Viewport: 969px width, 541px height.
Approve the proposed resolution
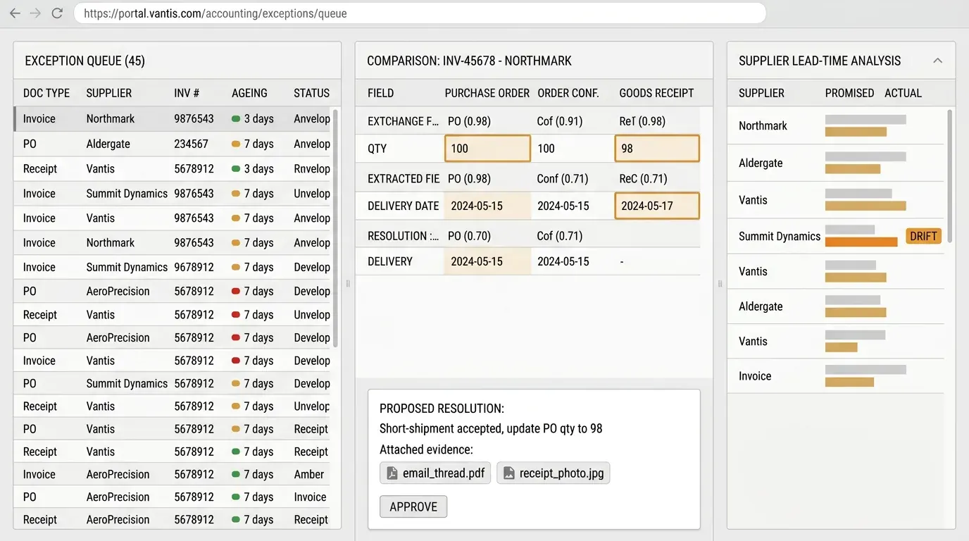[x=413, y=506]
